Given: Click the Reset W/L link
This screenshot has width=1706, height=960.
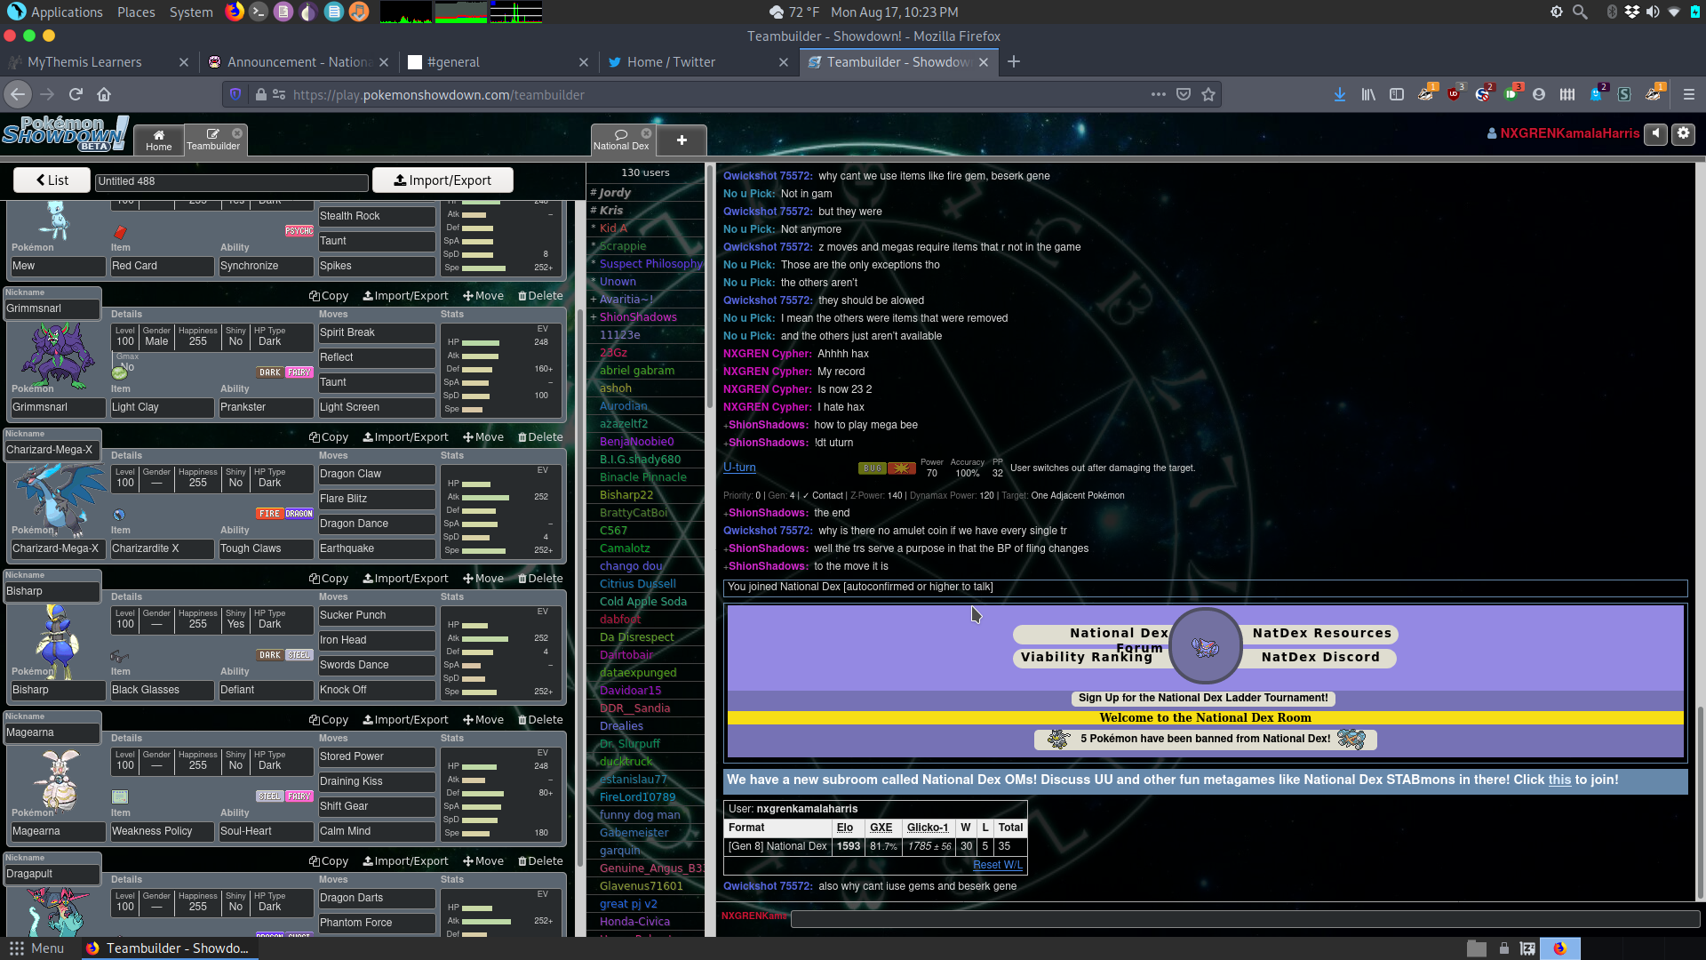Looking at the screenshot, I should (998, 865).
